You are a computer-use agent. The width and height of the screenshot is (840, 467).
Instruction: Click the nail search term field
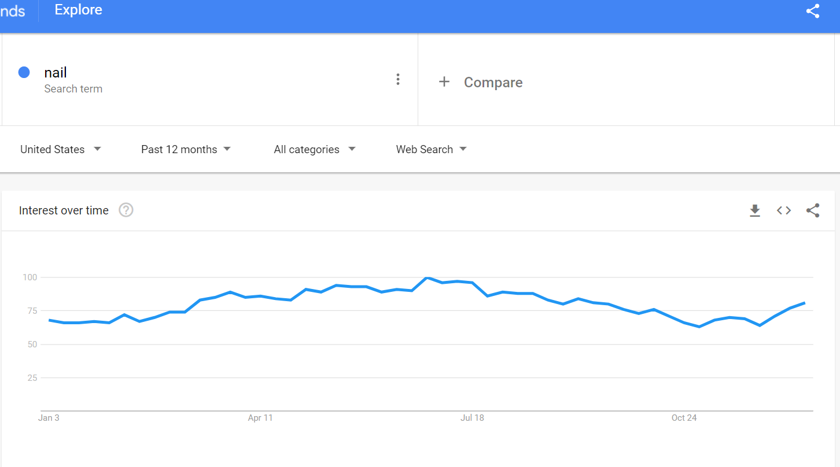[56, 73]
